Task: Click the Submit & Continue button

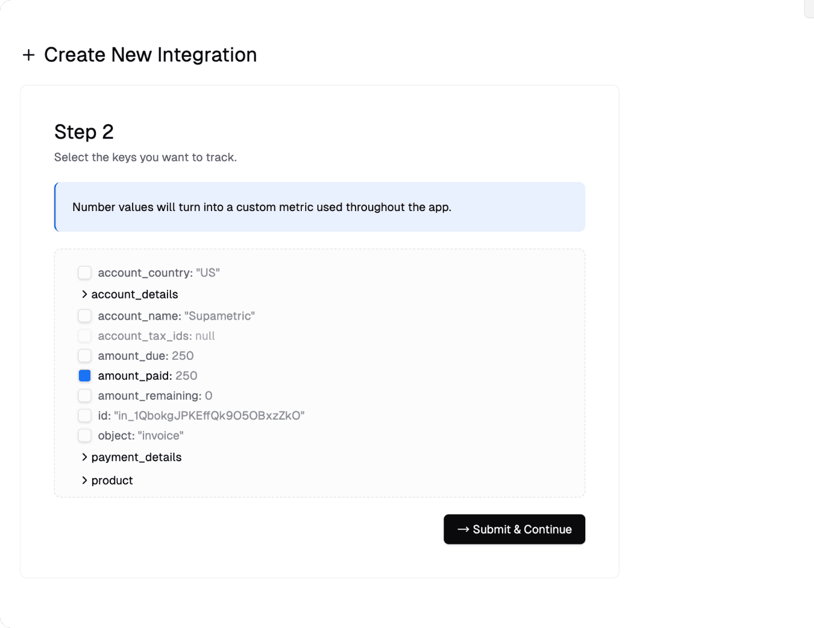Action: pos(514,529)
